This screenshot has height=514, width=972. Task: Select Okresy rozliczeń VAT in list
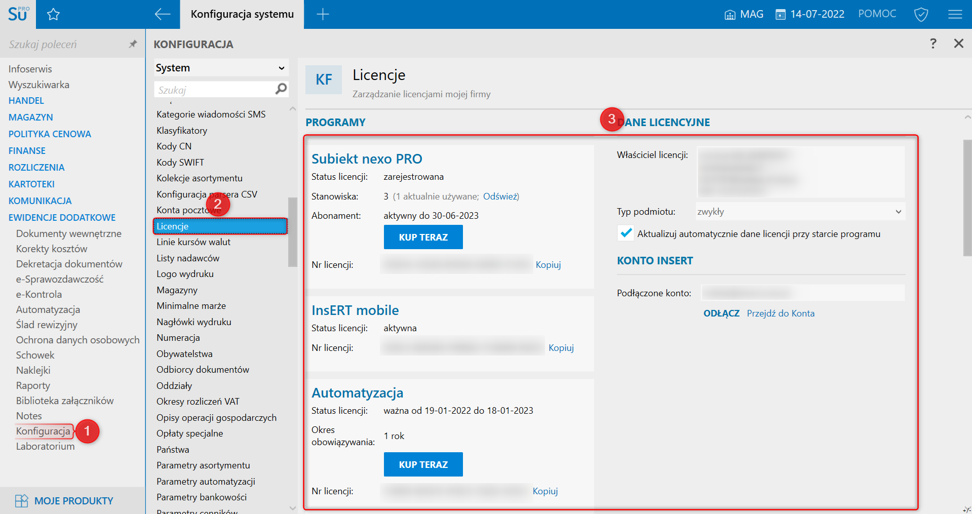point(198,402)
